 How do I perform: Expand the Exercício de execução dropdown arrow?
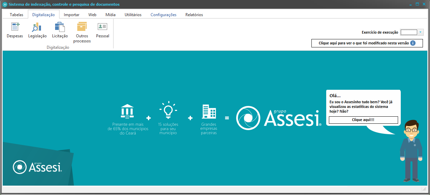[421, 32]
